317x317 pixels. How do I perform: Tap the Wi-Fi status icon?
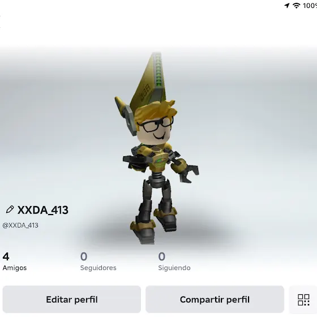coord(296,6)
